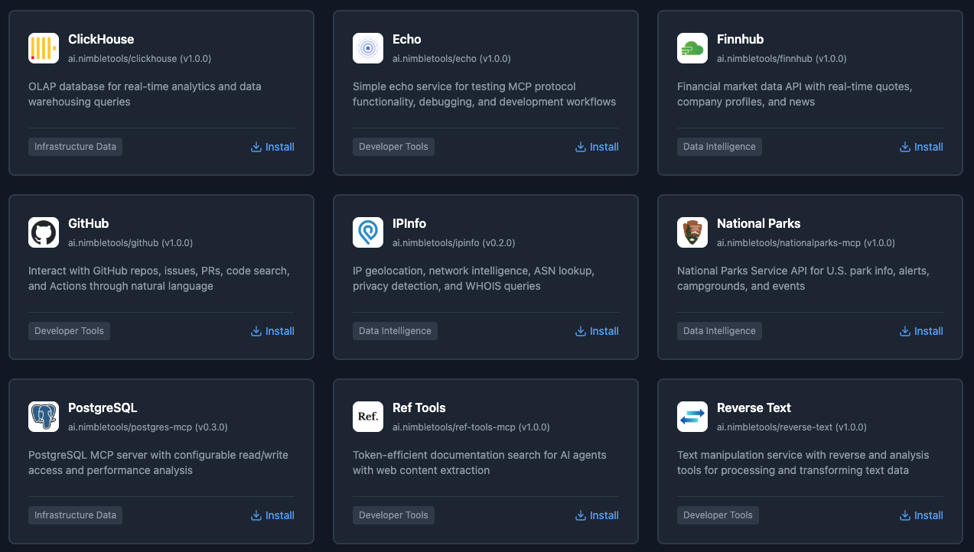Click the download icon next to ClickHouse Install
The height and width of the screenshot is (552, 974).
(x=255, y=146)
